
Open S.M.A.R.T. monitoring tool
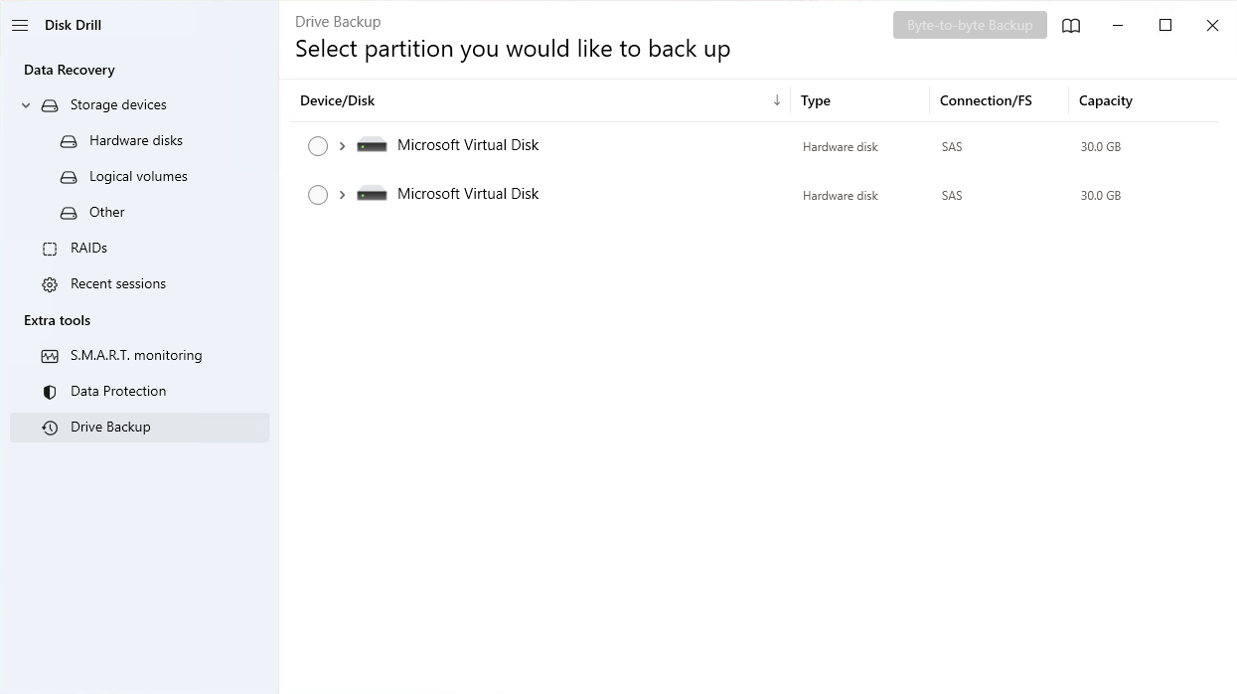click(135, 355)
